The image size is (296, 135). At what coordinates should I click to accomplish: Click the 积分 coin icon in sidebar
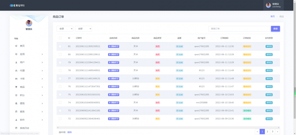coord(16,95)
